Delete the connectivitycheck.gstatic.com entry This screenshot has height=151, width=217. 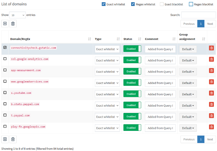click(211, 48)
